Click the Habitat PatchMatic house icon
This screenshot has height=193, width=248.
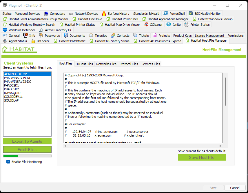pos(55,41)
